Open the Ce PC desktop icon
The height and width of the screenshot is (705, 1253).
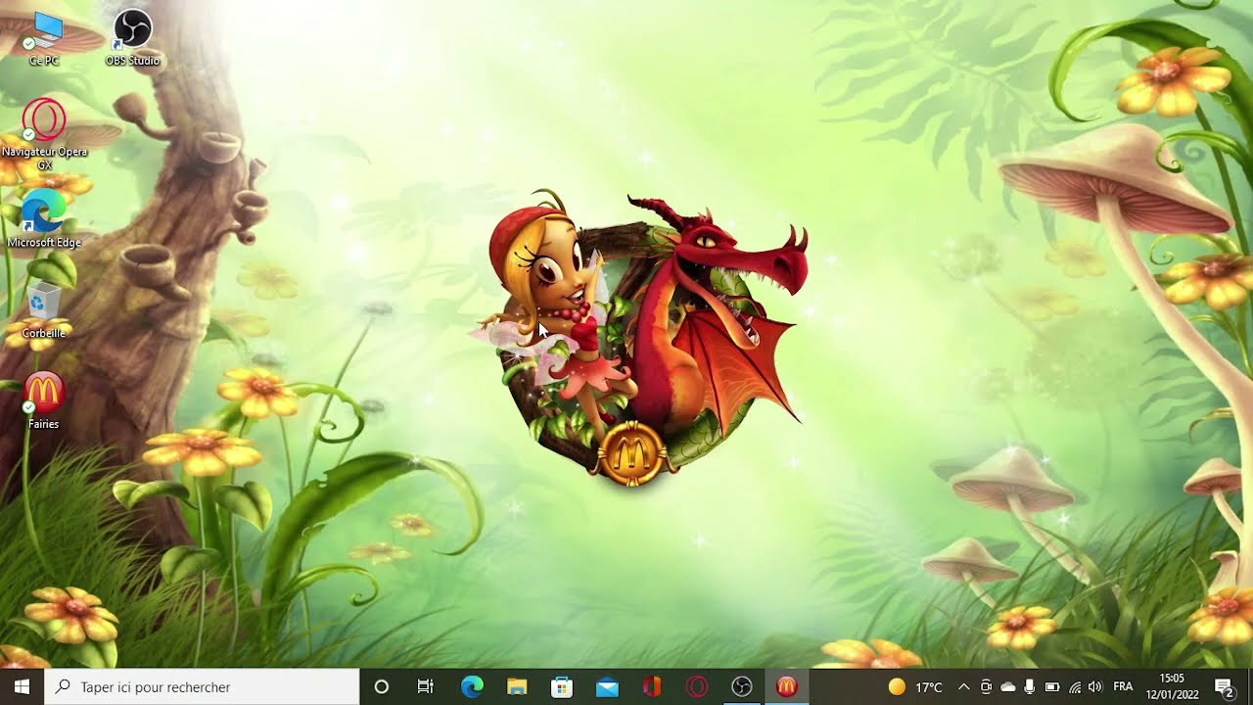click(x=44, y=38)
